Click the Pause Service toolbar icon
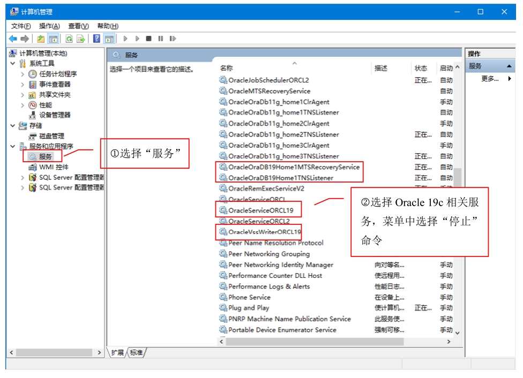Image resolution: width=523 pixels, height=378 pixels. click(160, 39)
